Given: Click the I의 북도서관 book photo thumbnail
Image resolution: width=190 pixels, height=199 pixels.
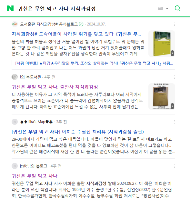Looking at the screenshot, I should click(162, 96).
